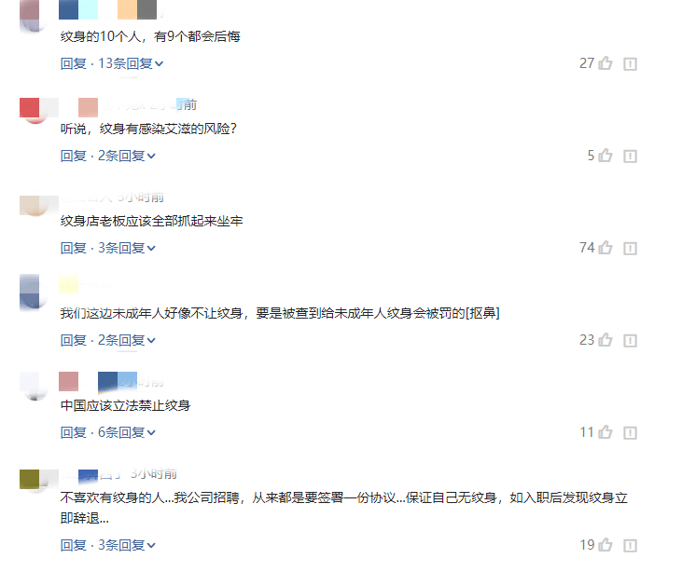Like the comment with 27 likes
Viewport: 682px width, 572px height.
pyautogui.click(x=605, y=63)
